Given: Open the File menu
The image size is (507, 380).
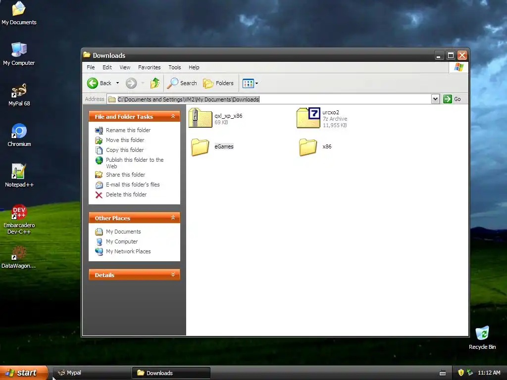Looking at the screenshot, I should [x=91, y=67].
